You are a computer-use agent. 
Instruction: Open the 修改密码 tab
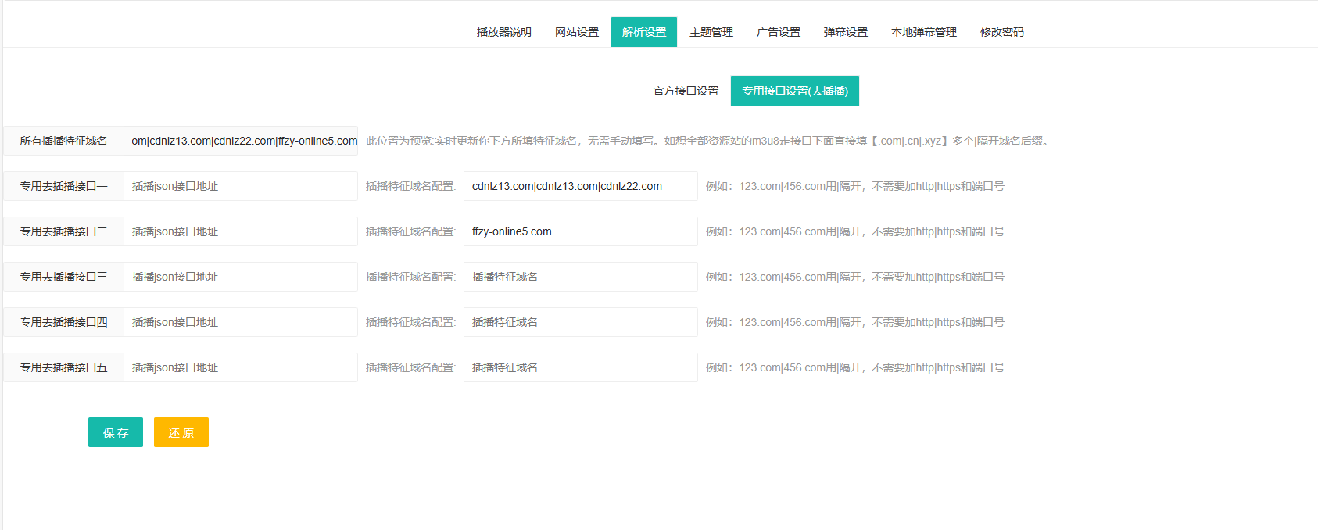click(1002, 32)
